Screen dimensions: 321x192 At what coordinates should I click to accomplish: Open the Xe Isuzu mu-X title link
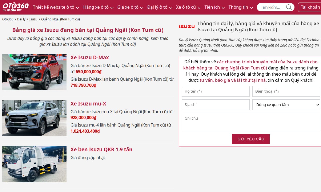pos(88,103)
